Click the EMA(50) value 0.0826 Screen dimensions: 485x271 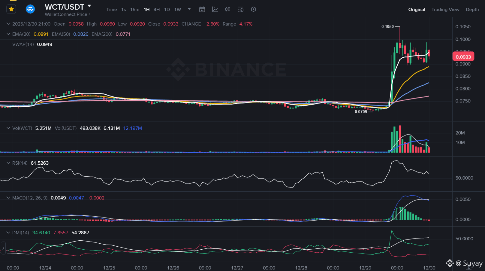click(x=81, y=34)
